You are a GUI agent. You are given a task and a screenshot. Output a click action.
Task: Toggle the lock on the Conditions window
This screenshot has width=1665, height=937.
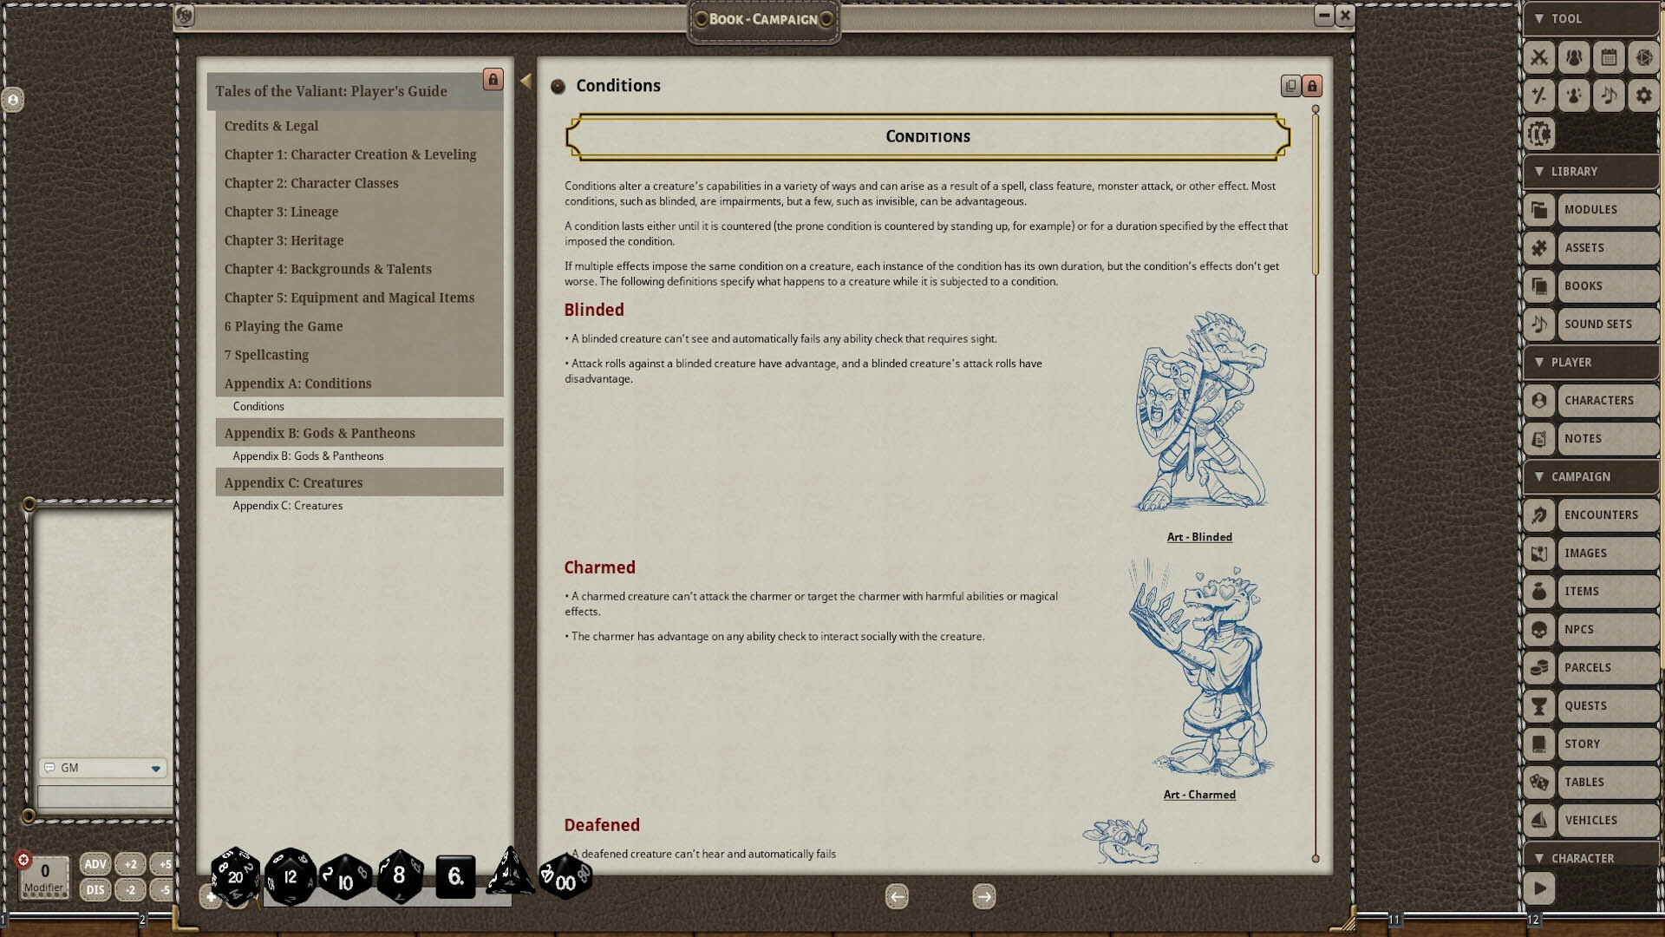point(1312,86)
